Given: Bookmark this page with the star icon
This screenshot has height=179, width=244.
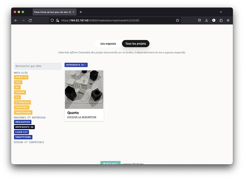Looking at the screenshot, I should tap(177, 20).
